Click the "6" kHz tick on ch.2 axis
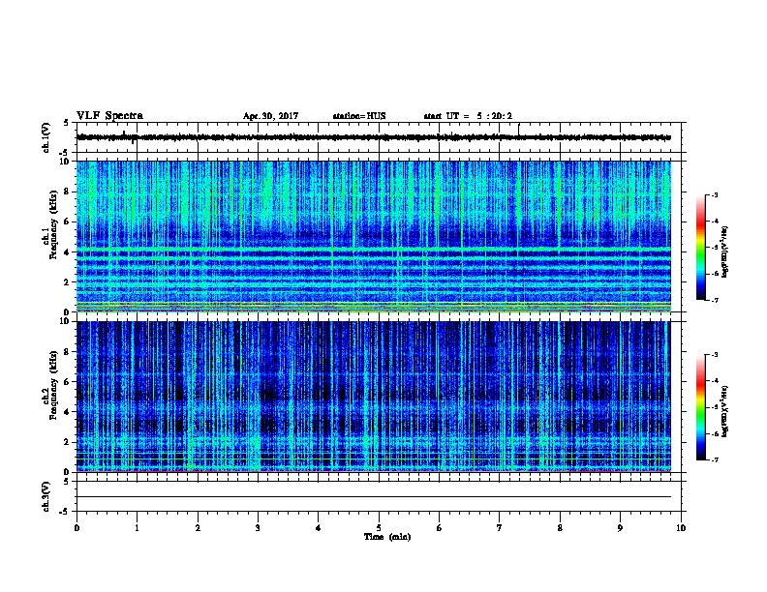Image resolution: width=767 pixels, height=592 pixels. pos(67,382)
